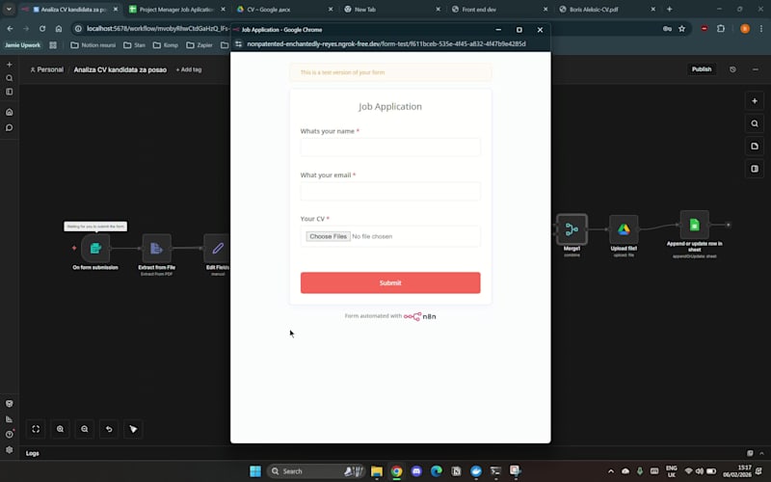Open the Upload file Google Drive node
Viewport: 771px width, 482px height.
pos(624,229)
